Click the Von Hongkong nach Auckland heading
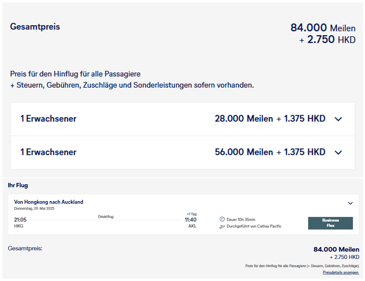Viewport: 365px width, 281px height. 49,202
